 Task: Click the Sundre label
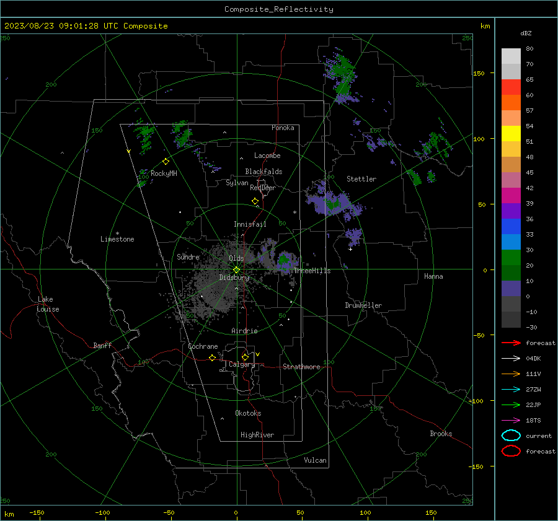(188, 256)
